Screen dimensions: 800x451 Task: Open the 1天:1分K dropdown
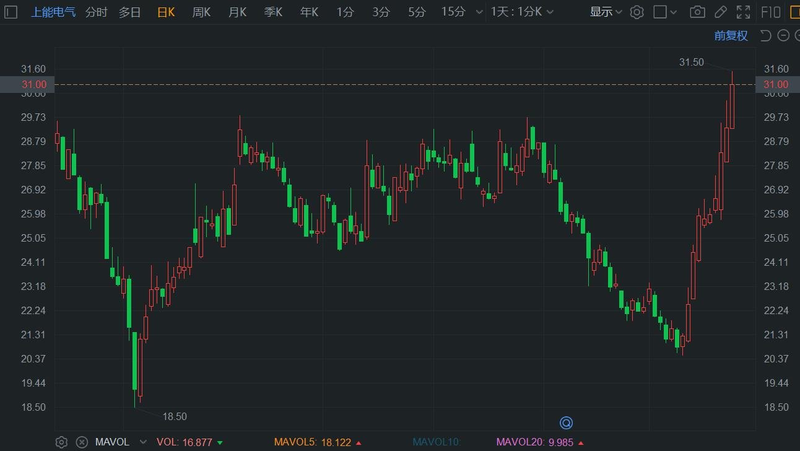[522, 12]
